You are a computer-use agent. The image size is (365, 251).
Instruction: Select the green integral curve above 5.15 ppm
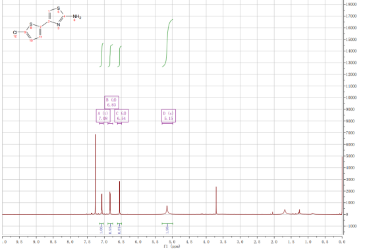tap(167, 43)
